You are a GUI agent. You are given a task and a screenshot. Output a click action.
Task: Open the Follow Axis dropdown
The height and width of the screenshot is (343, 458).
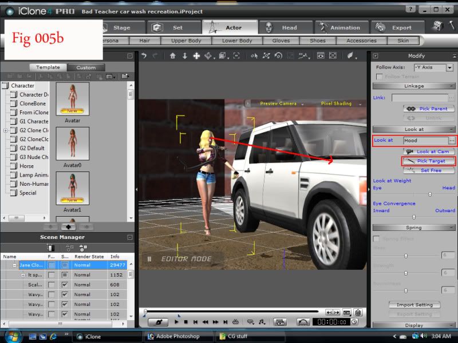pos(449,67)
